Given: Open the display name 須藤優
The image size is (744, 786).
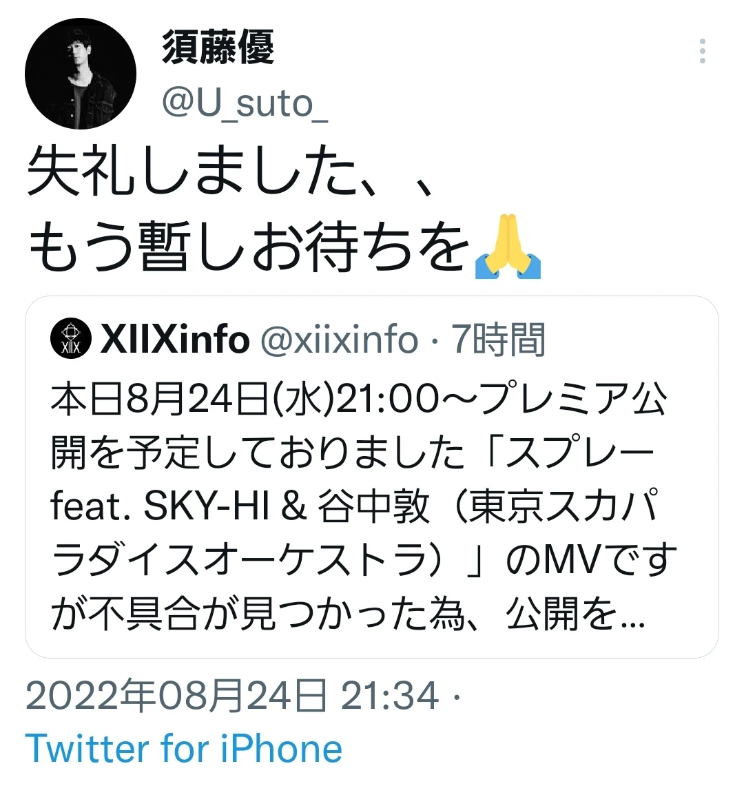Looking at the screenshot, I should (218, 47).
